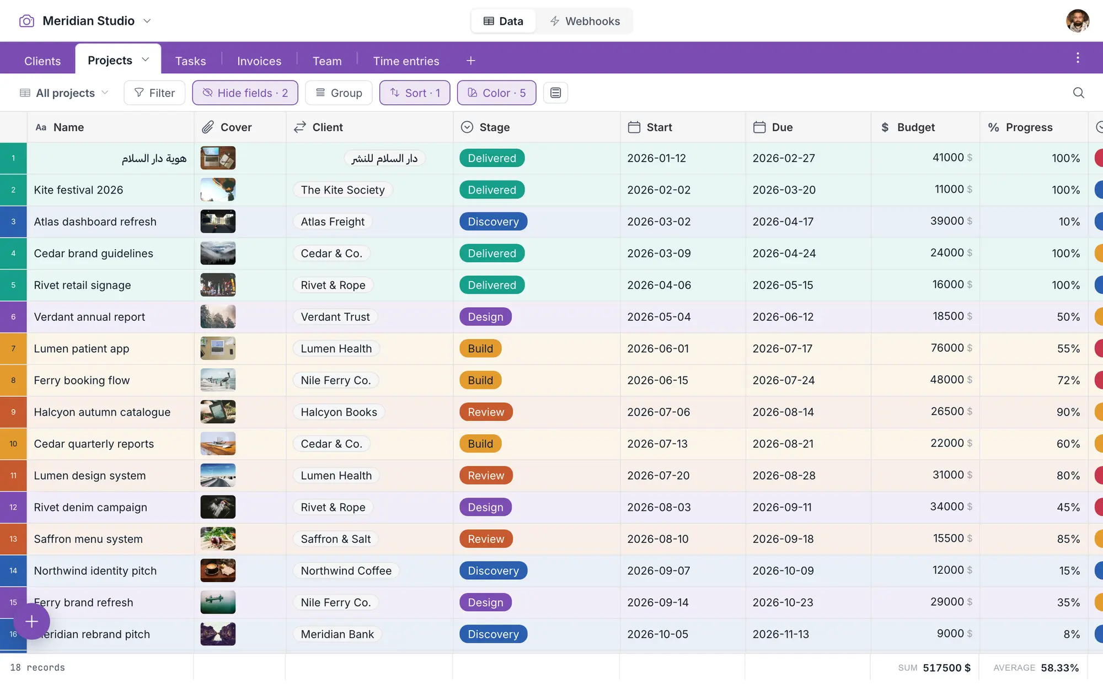Screen dimensions: 1103x689
Task: Open cover thumbnail for Atlas dashboard refresh
Action: 218,222
